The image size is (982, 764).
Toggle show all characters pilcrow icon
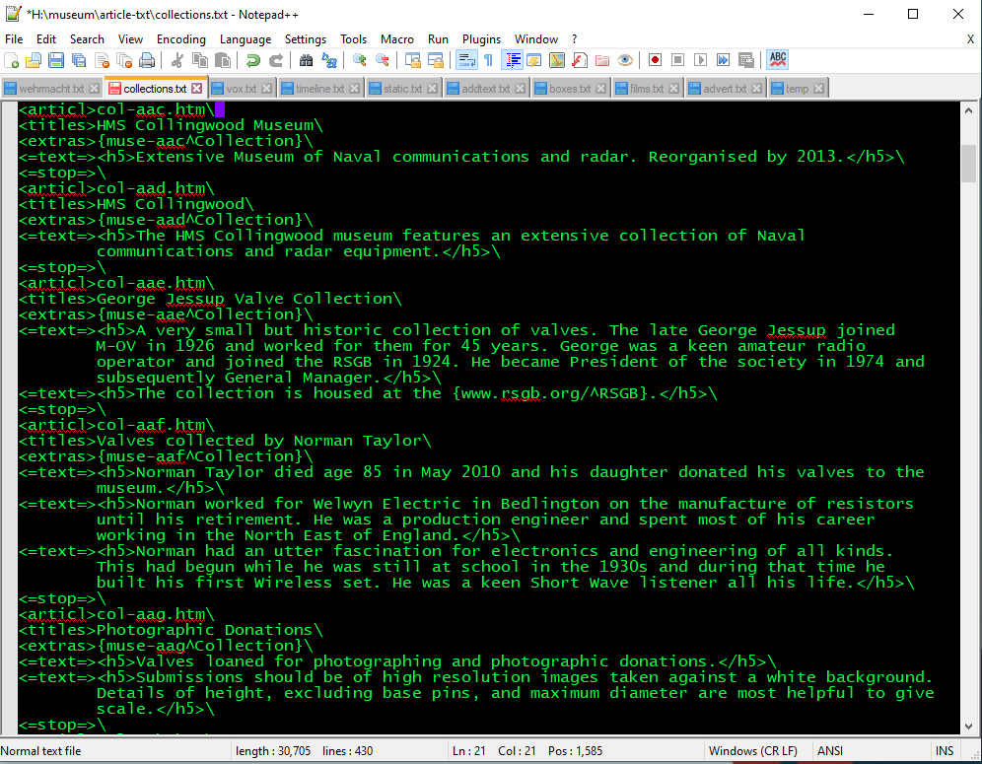pos(488,60)
